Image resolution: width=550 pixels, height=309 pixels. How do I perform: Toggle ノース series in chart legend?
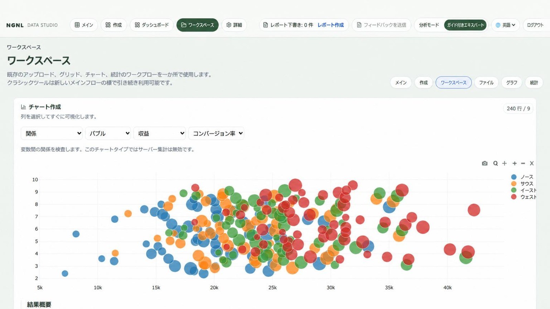coord(522,177)
